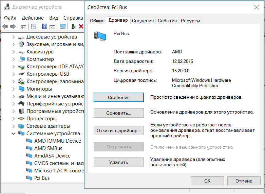Image resolution: width=265 pixels, height=194 pixels.
Task: Click the update driver toolbar icon
Action: coord(74,26)
